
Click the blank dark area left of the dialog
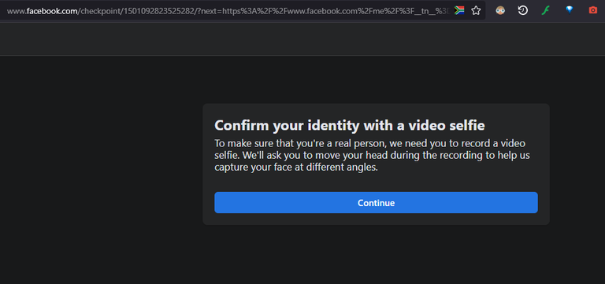pyautogui.click(x=101, y=170)
